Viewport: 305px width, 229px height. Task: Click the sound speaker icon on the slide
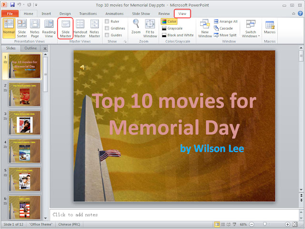[x=82, y=68]
